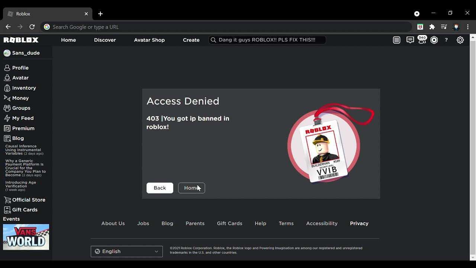Open the Home navbar menu

pyautogui.click(x=68, y=40)
